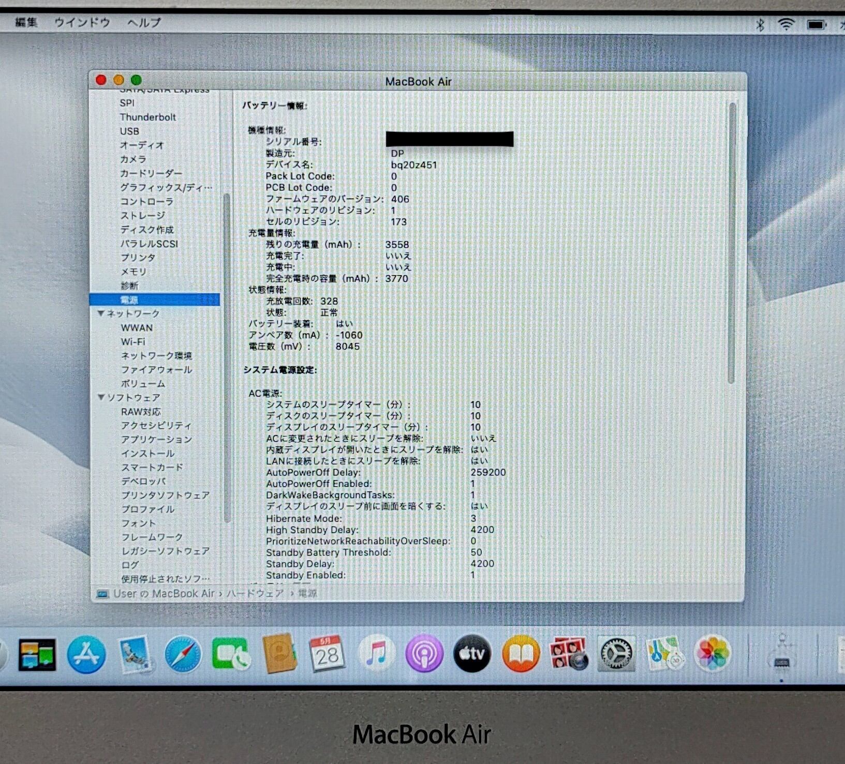Select ネットワーク環境 in the sidebar
Image resolution: width=845 pixels, height=764 pixels.
(x=156, y=355)
